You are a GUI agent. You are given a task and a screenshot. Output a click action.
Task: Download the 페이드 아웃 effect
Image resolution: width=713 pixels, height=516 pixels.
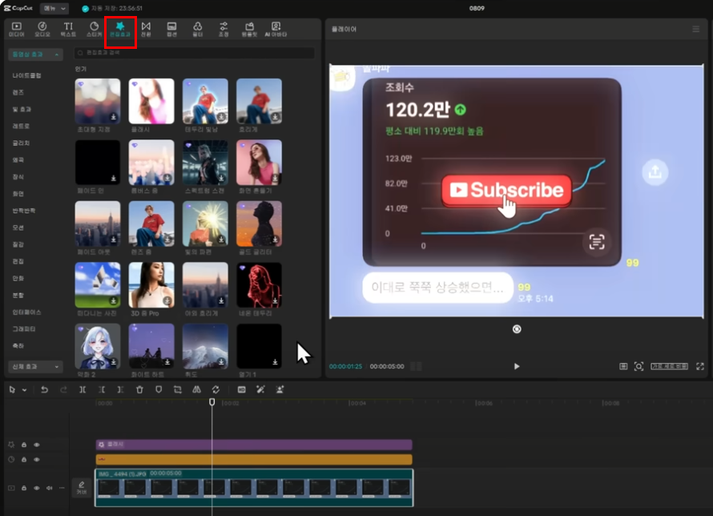coord(114,240)
